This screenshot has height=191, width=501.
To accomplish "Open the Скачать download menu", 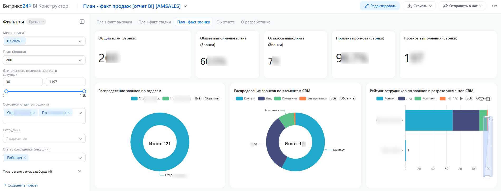I will point(419,6).
